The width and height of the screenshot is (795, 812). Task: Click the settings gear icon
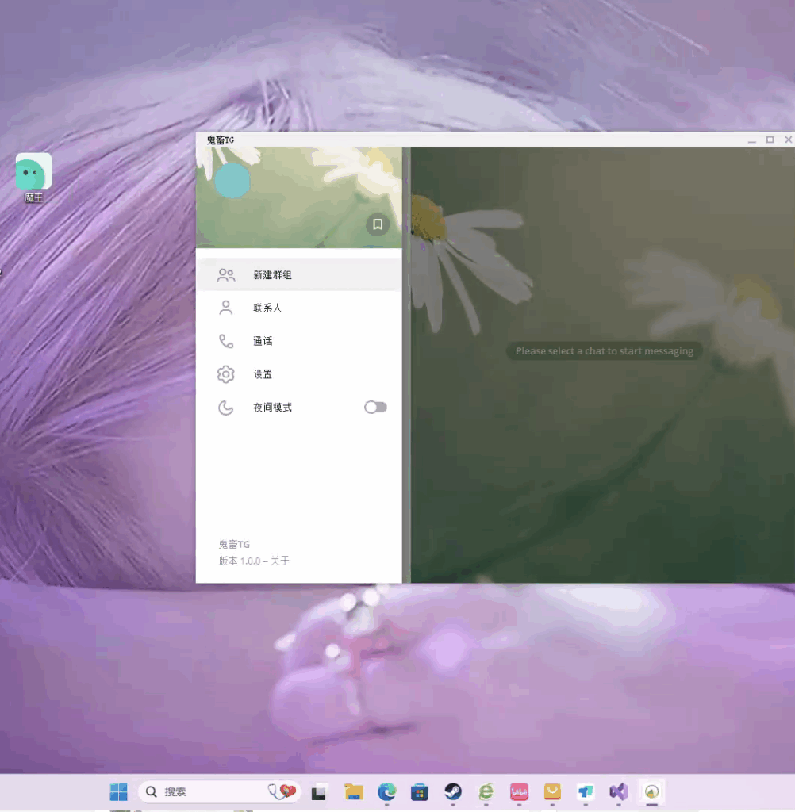(225, 373)
